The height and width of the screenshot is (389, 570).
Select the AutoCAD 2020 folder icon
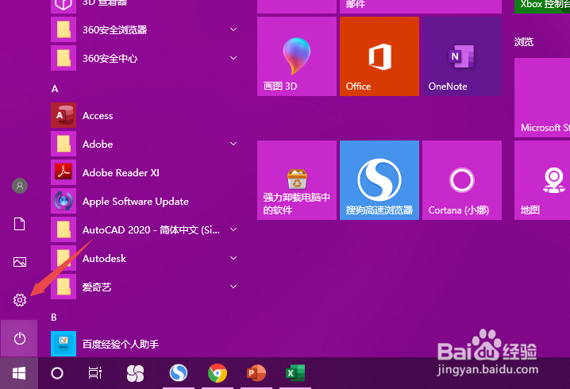tap(64, 229)
